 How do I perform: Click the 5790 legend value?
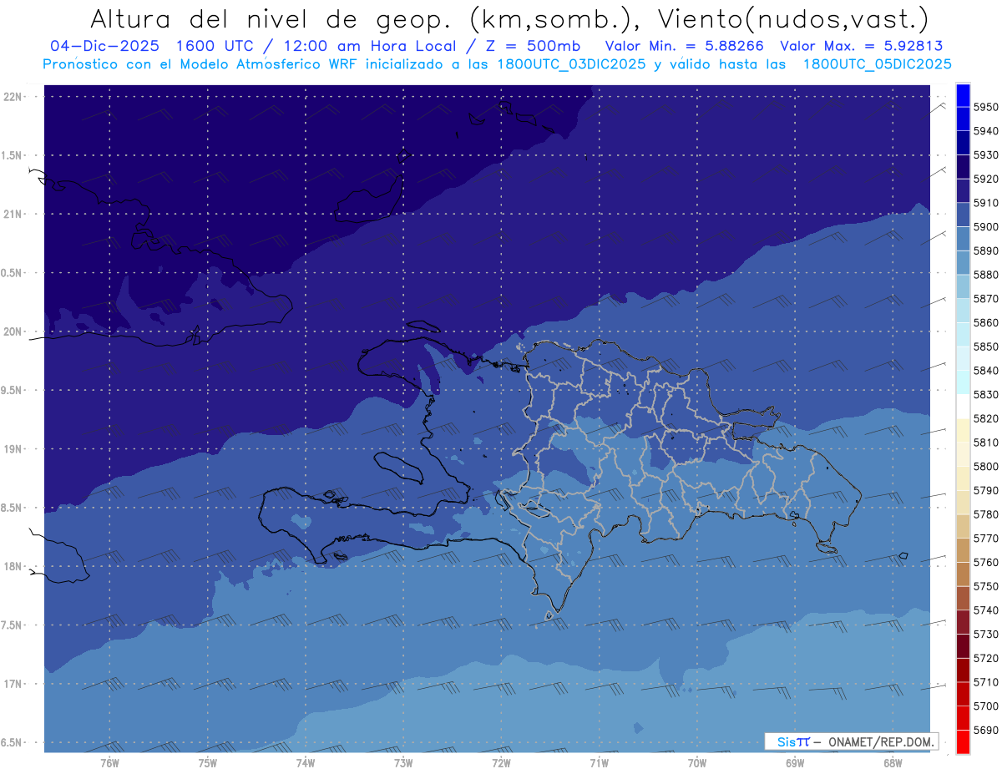click(986, 490)
